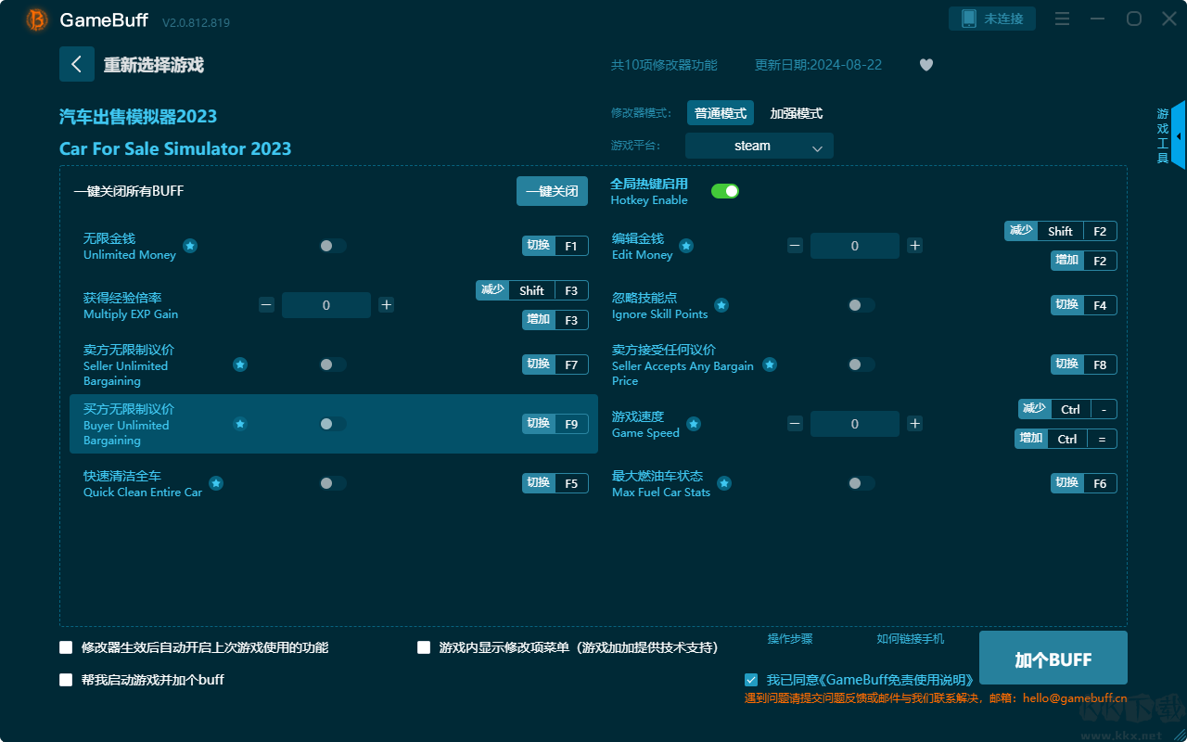Expand the 游戏工具 side panel arrow
Image resolution: width=1187 pixels, height=742 pixels.
click(x=1179, y=135)
